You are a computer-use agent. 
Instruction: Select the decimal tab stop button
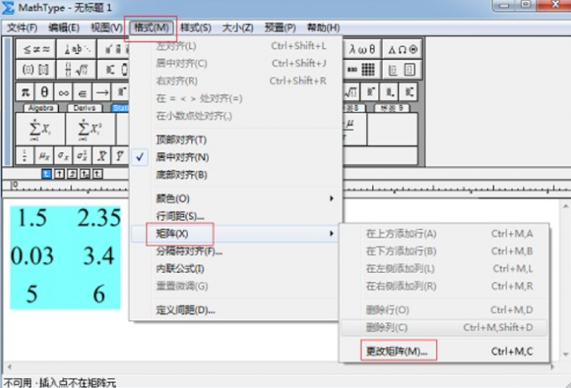coord(97,174)
